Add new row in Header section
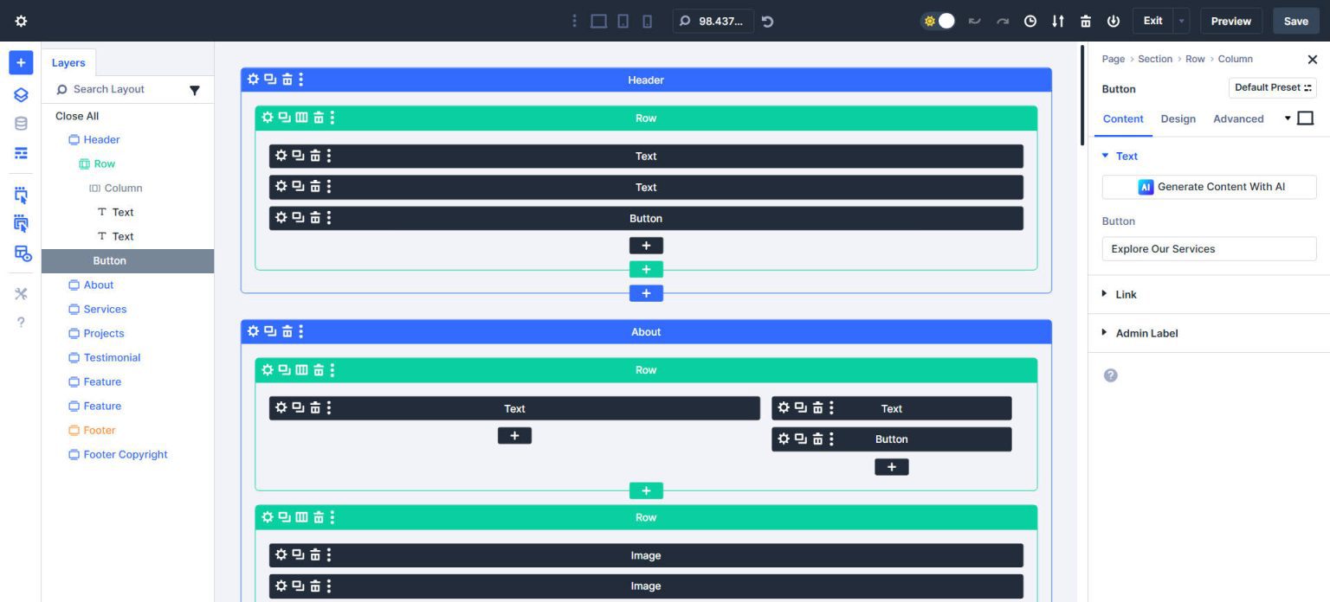This screenshot has width=1330, height=602. click(646, 270)
